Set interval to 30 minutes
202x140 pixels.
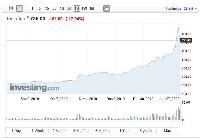click(x=54, y=9)
